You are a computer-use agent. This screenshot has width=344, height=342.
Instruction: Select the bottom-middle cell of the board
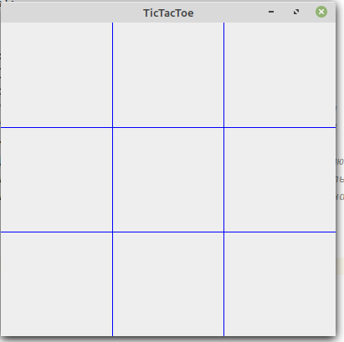168,284
